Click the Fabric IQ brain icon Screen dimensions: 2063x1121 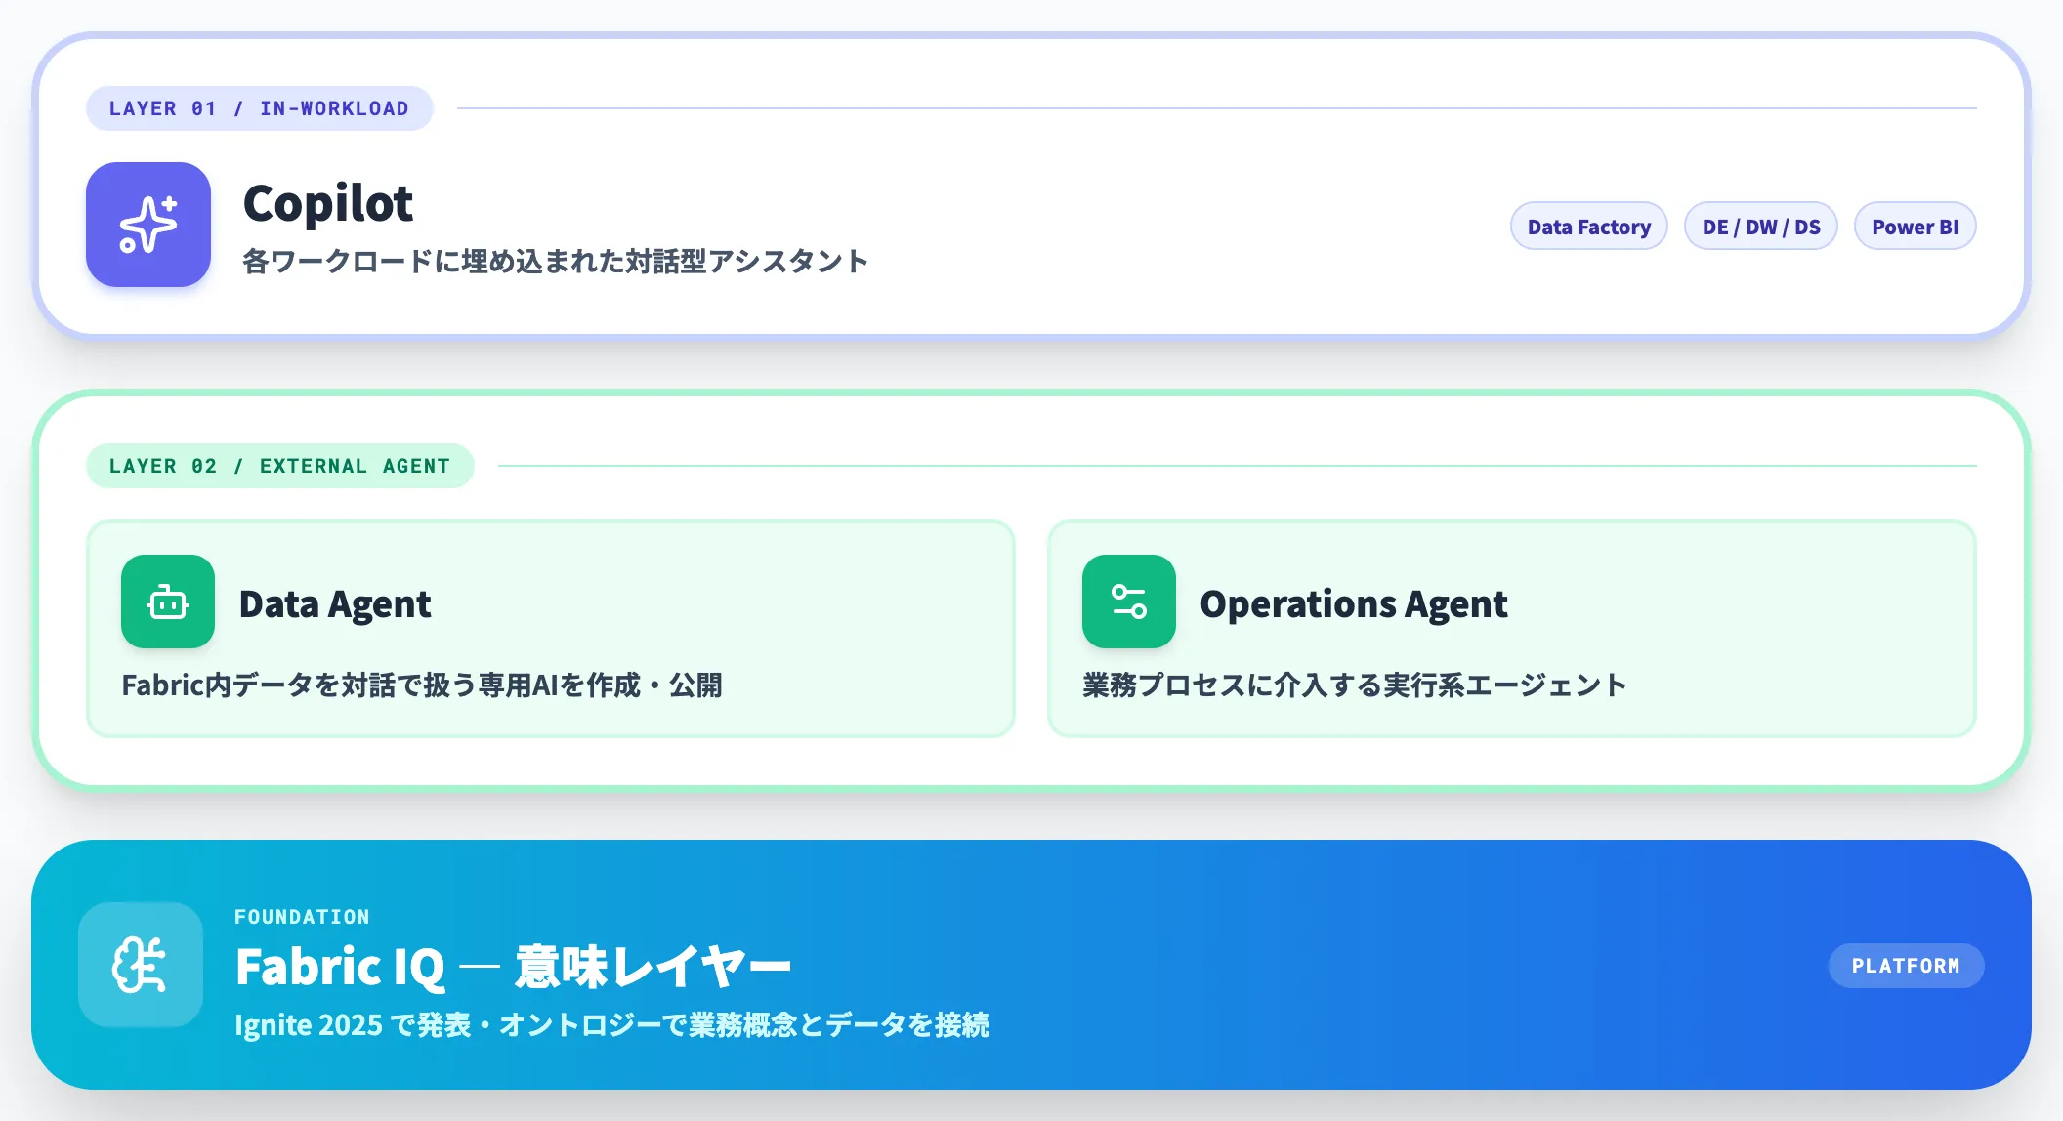(141, 965)
